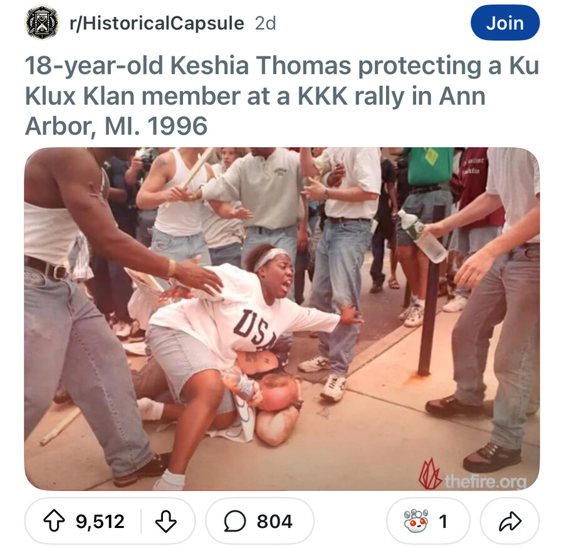Share the post using the arrow icon
Screen dimensions: 564x548
coord(510,521)
